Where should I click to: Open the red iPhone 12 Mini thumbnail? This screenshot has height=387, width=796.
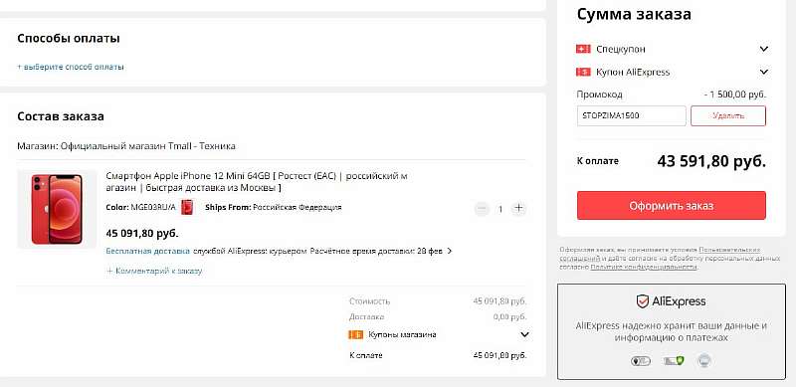pos(57,209)
